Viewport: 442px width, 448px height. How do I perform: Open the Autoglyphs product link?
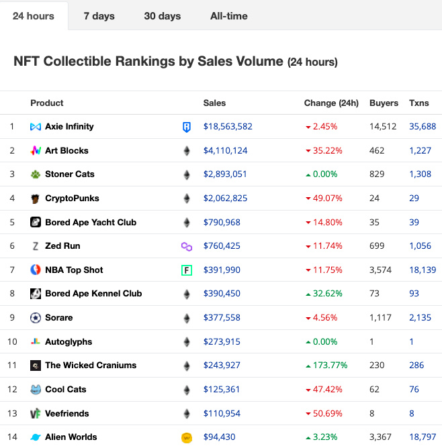[x=69, y=342]
